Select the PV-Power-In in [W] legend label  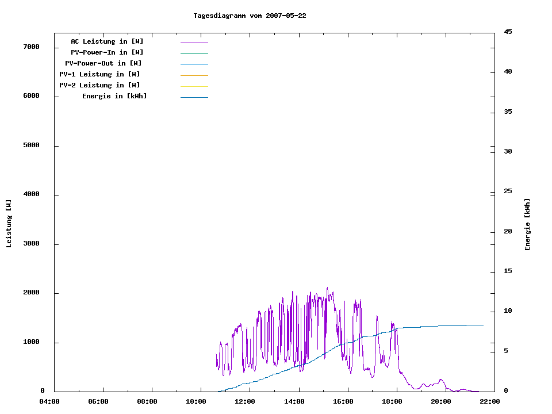coord(107,52)
